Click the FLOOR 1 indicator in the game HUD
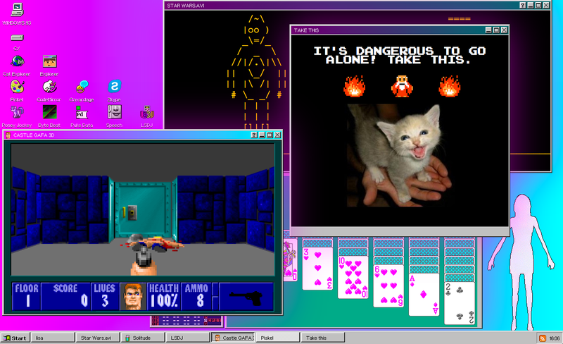This screenshot has width=563, height=344. 27,297
